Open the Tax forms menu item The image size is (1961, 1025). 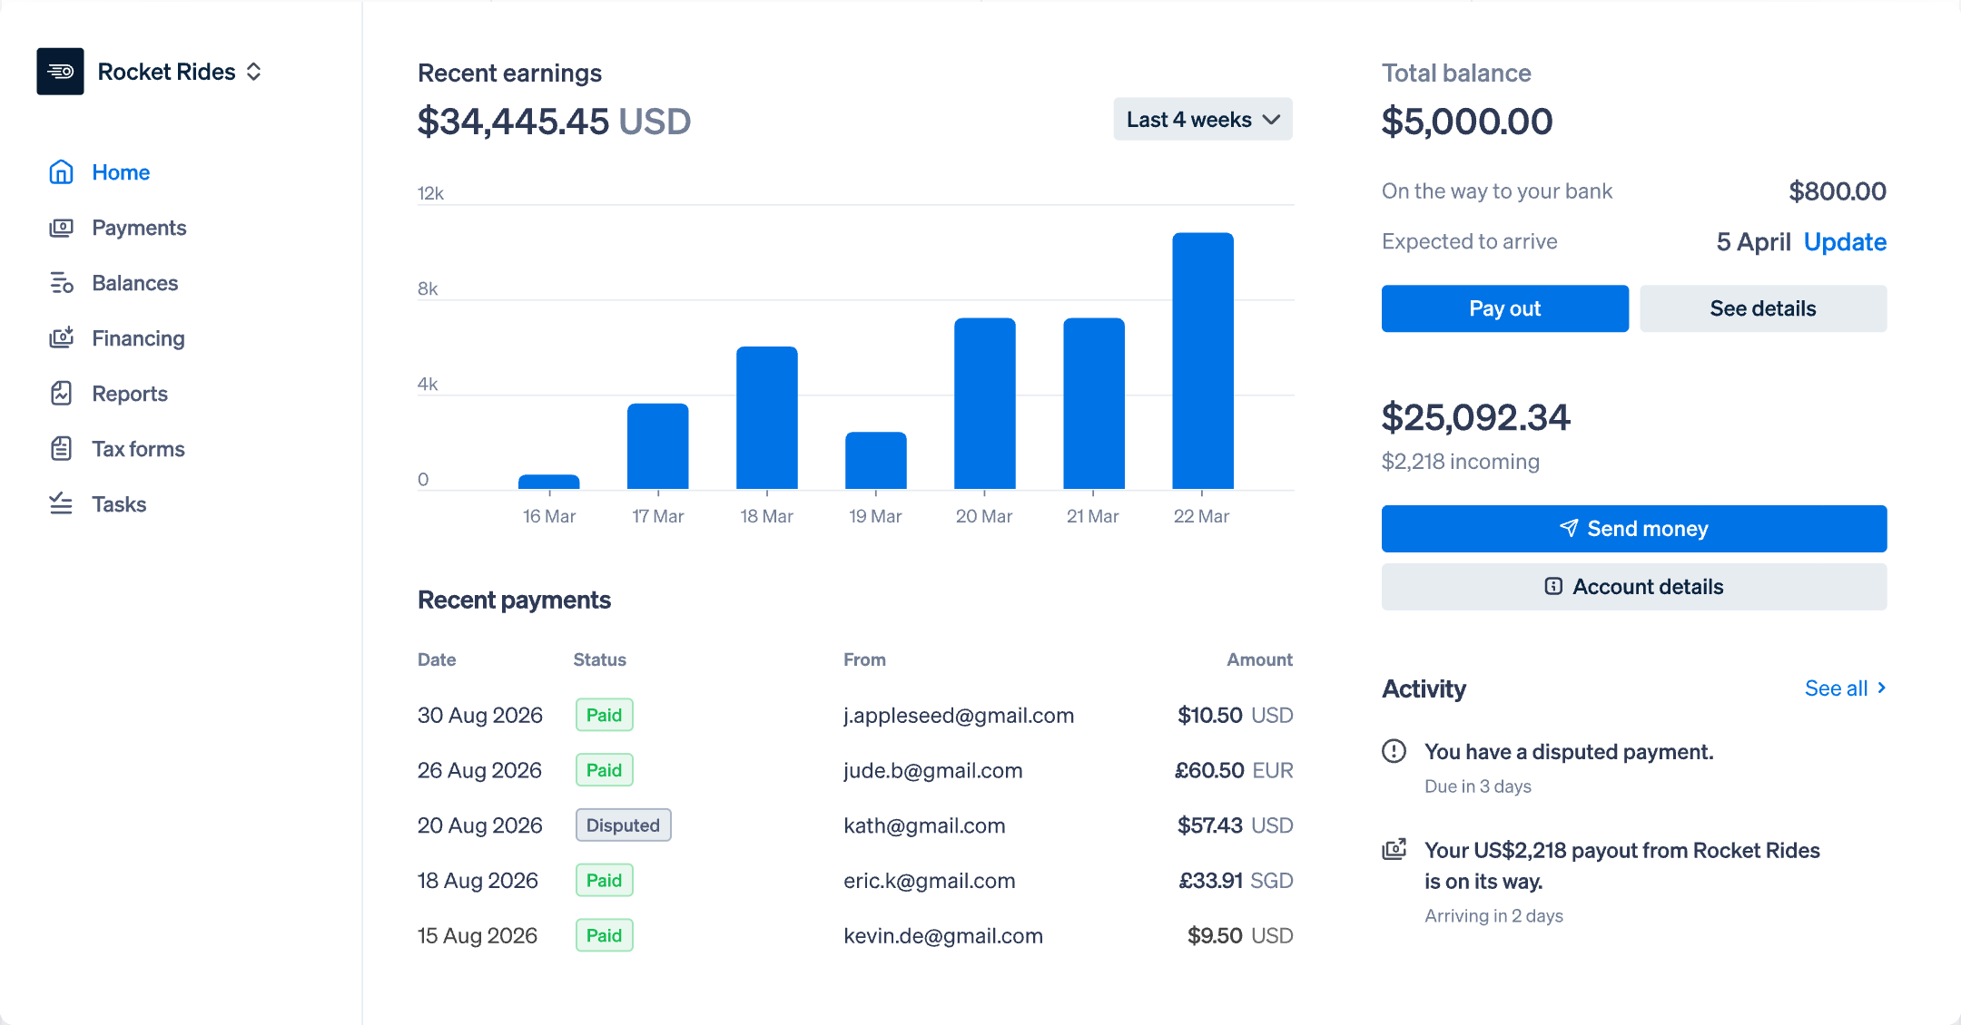pos(138,449)
